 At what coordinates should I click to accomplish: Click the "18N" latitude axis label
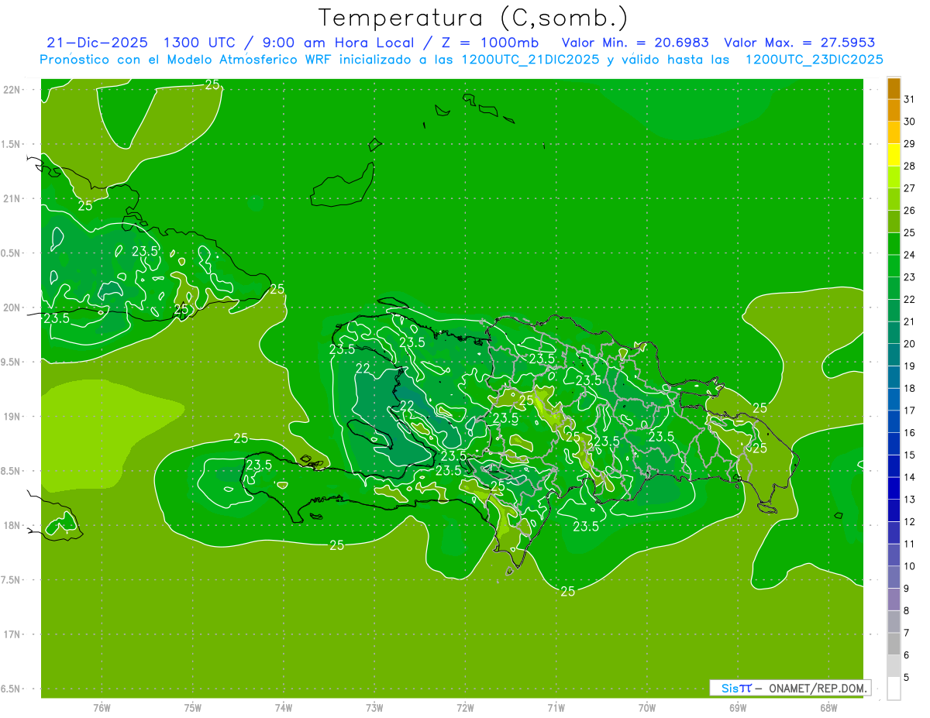coord(12,525)
